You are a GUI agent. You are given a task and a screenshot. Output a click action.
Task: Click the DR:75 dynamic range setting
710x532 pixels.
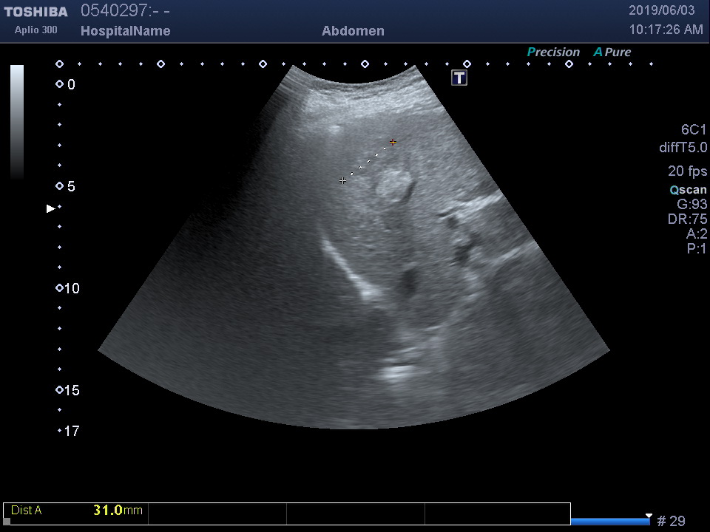[691, 219]
